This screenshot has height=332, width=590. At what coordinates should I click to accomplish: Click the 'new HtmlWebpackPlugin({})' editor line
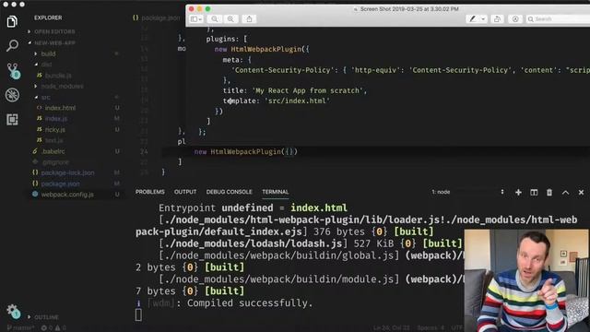point(246,151)
